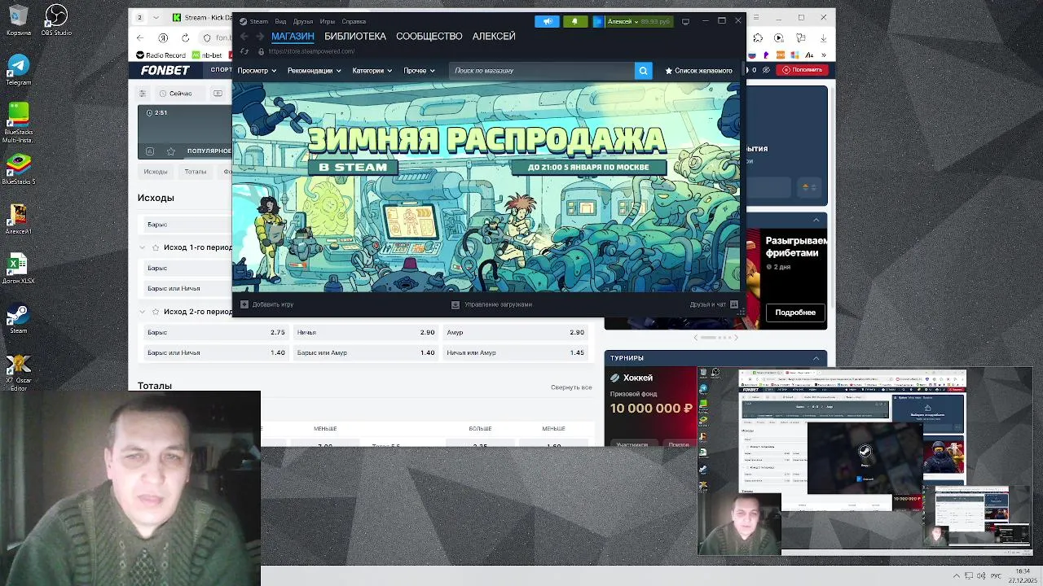Open the Категории dropdown in Steam store
Screen dimensions: 1043x586
[372, 71]
